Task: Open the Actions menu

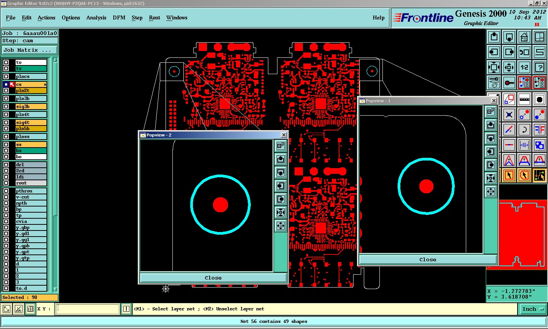Action: coord(46,17)
